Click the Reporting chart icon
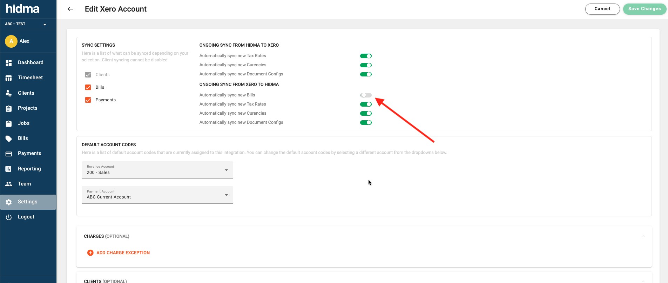 pos(9,169)
